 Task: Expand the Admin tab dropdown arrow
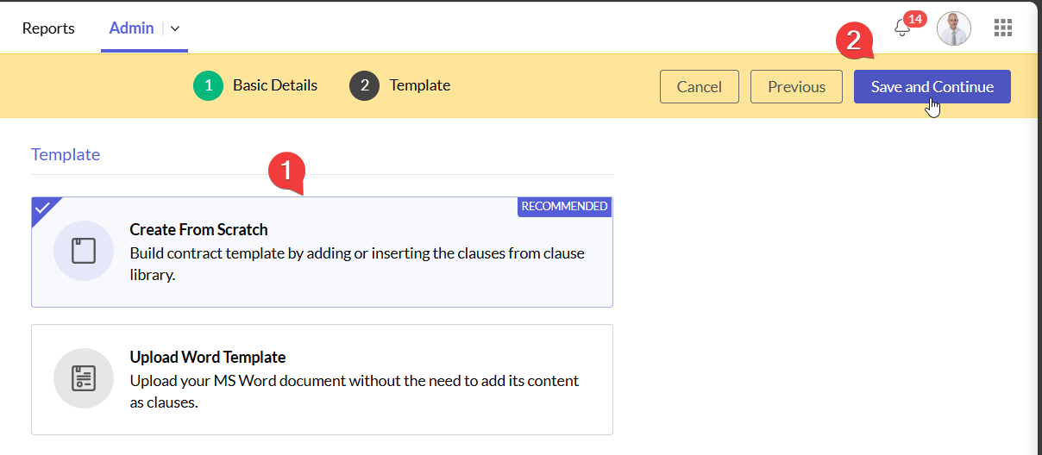(175, 28)
